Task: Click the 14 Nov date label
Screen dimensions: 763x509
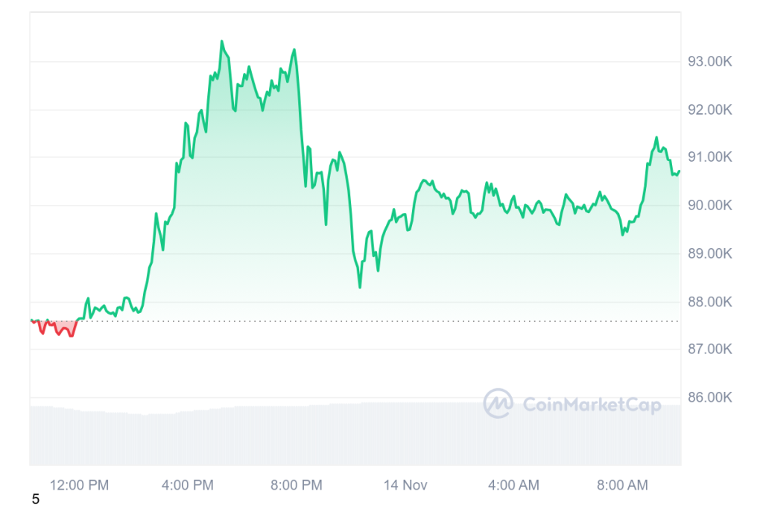Action: [405, 485]
